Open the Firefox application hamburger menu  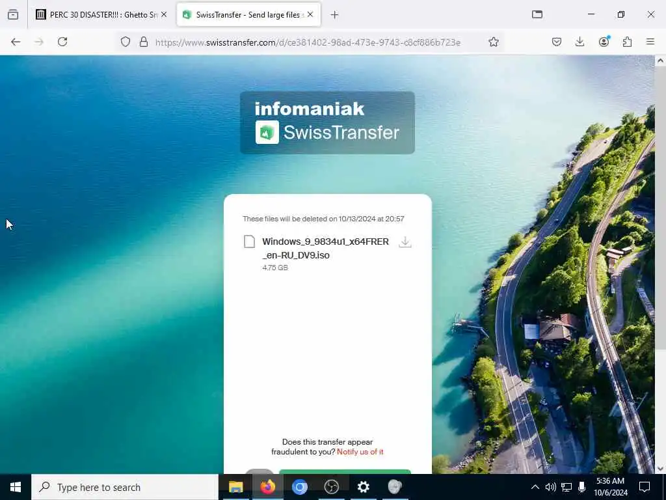click(x=650, y=42)
